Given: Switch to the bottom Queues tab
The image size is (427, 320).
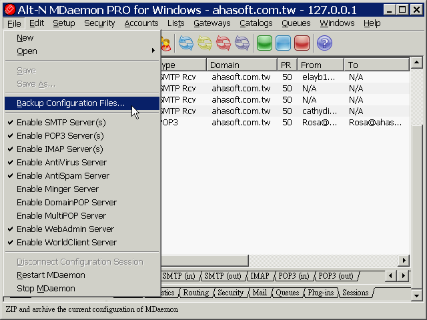Looking at the screenshot, I should tap(288, 293).
